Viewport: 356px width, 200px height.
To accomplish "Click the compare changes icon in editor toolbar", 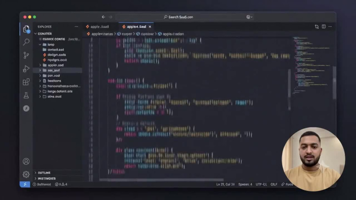I will [317, 27].
